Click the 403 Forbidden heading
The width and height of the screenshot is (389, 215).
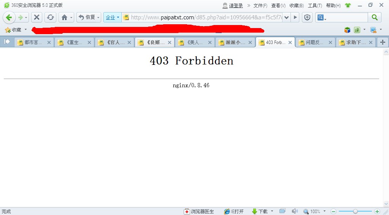coord(192,61)
